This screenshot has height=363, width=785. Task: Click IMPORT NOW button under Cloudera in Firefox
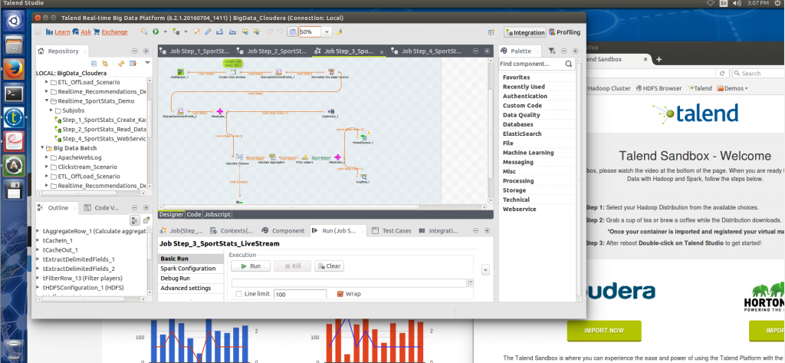point(604,331)
